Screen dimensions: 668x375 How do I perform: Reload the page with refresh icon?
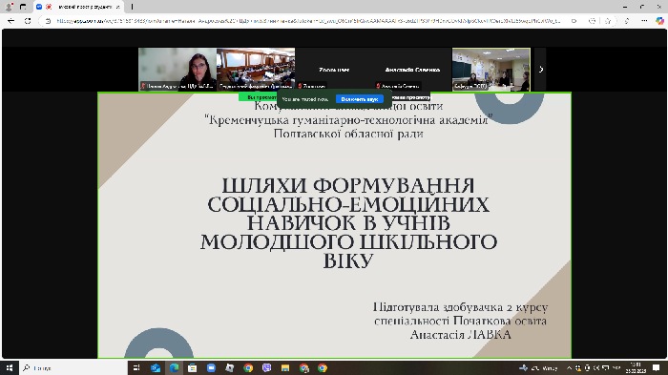pyautogui.click(x=28, y=21)
